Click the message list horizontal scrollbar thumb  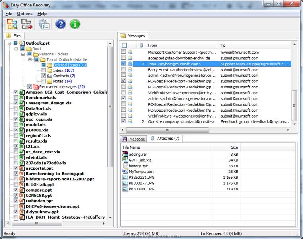[167, 130]
